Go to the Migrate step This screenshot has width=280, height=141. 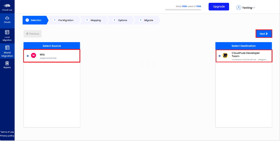[147, 20]
